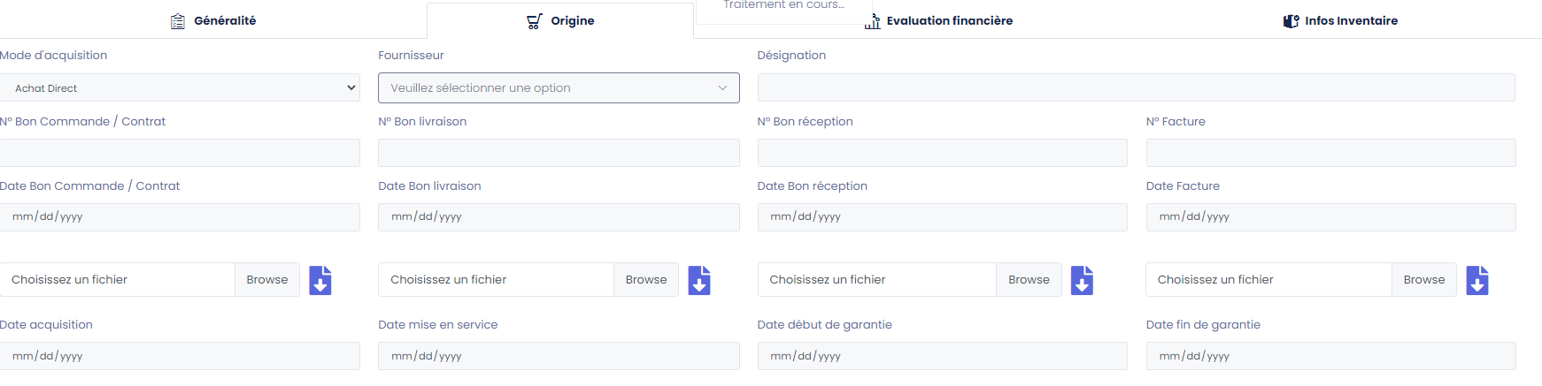Open the Fournisseur selection dropdown
This screenshot has width=1542, height=386.
point(559,87)
